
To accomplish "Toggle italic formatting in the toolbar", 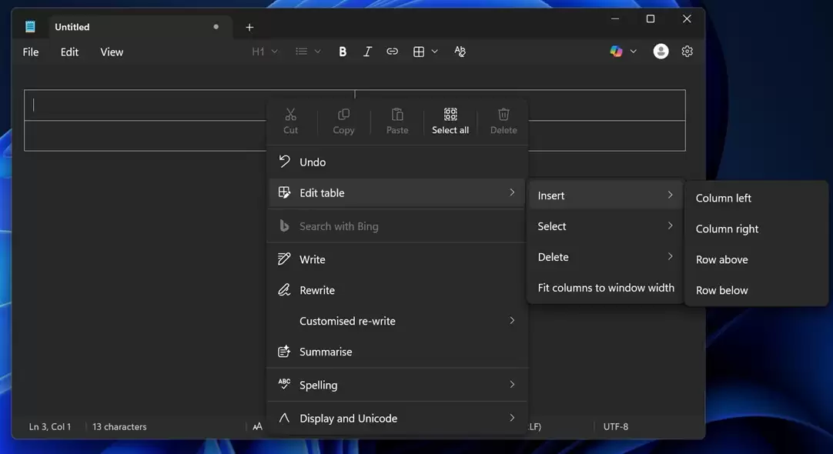I will point(367,51).
